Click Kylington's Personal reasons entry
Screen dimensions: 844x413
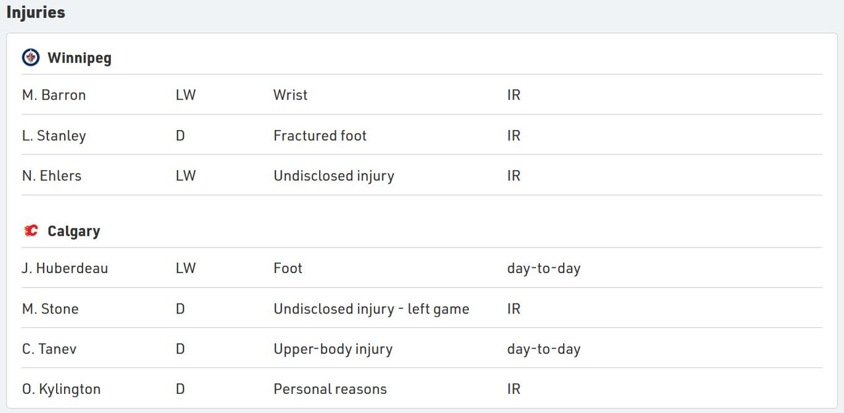point(330,389)
